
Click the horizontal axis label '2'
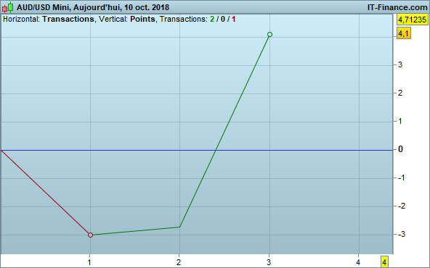[x=179, y=262]
